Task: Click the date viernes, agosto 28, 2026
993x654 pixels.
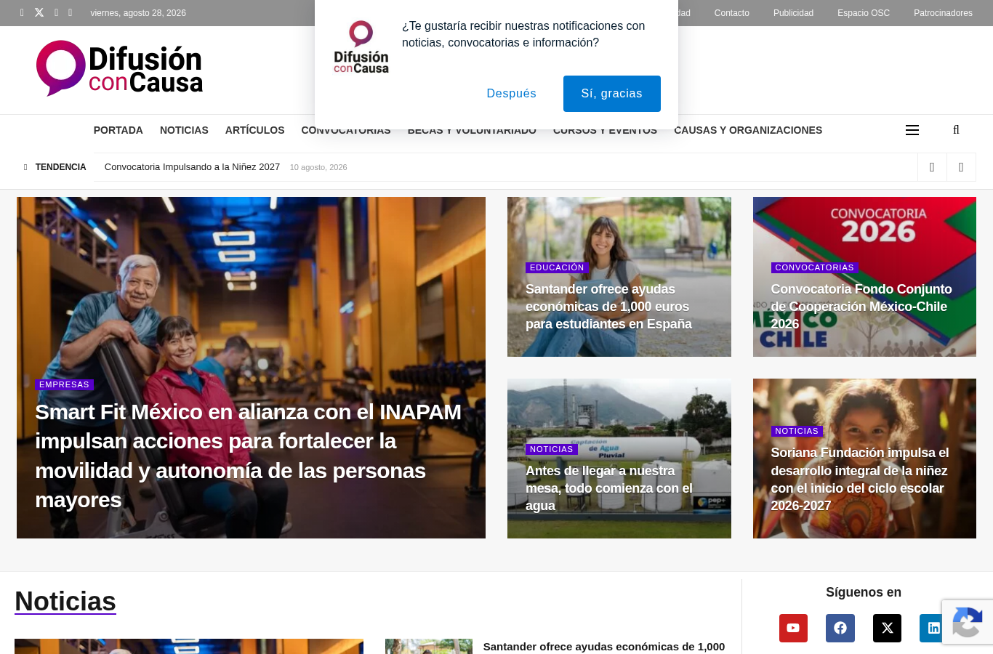Action: point(138,13)
